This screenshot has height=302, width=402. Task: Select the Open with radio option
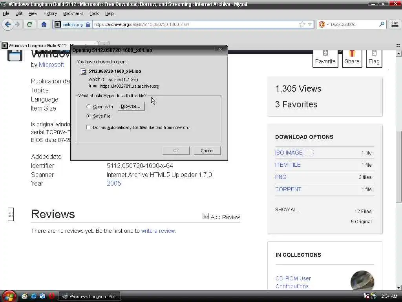88,107
